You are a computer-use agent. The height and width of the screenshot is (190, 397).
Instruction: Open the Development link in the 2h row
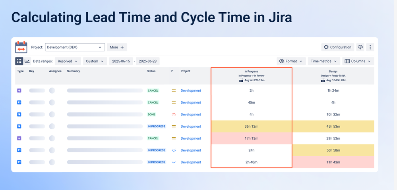pyautogui.click(x=191, y=90)
